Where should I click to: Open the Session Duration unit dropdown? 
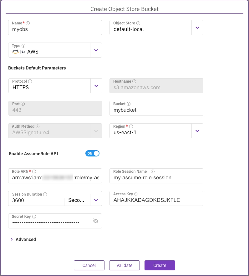(96, 200)
